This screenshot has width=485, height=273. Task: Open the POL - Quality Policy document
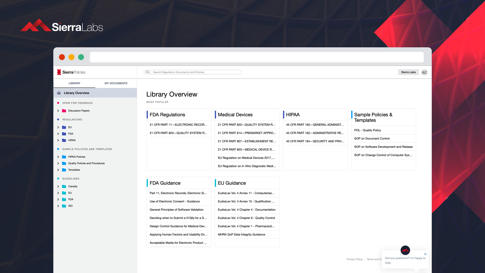(x=367, y=130)
